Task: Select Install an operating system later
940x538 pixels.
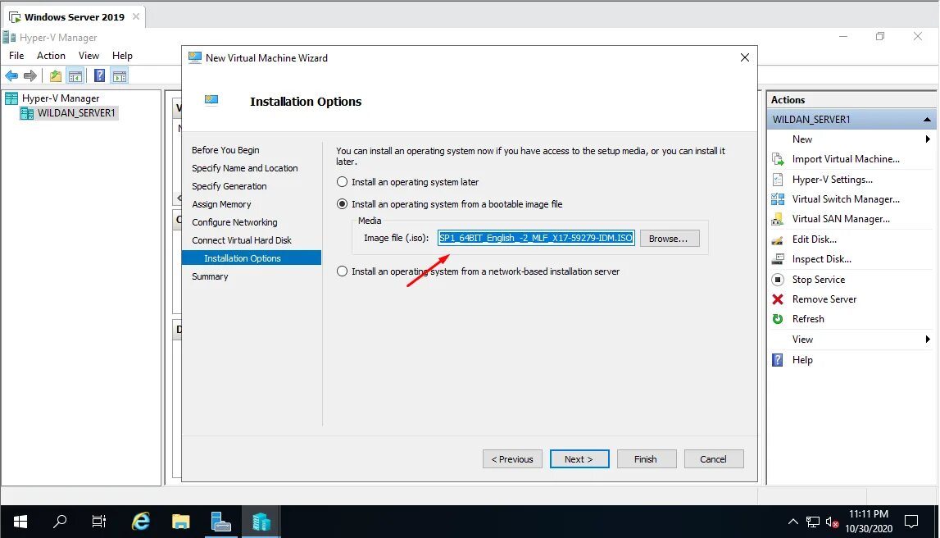Action: coord(342,182)
